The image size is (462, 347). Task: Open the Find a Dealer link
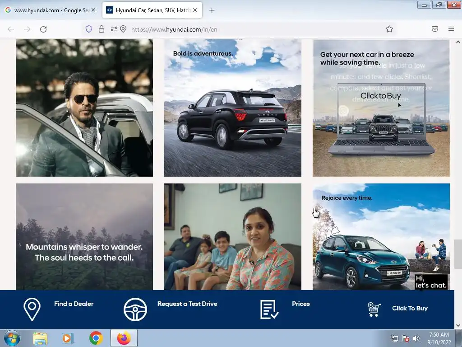coord(74,304)
